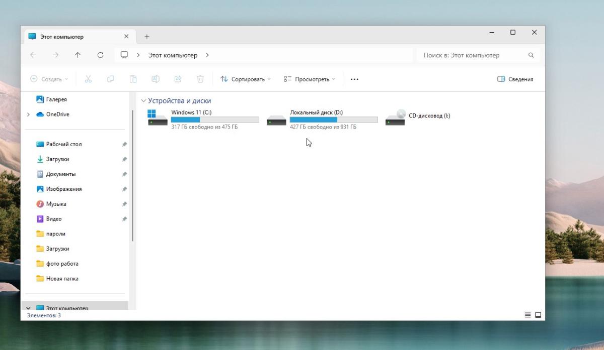
Task: Click the Copy icon in toolbar
Action: (x=111, y=79)
